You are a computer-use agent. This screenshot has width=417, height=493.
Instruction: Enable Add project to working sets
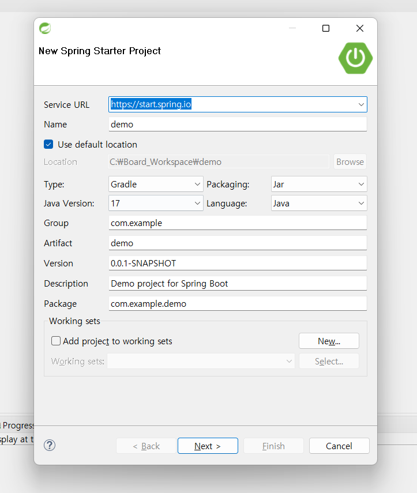pos(56,341)
